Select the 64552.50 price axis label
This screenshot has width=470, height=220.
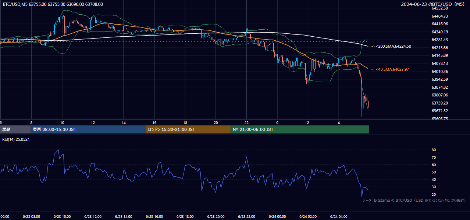[439, 8]
